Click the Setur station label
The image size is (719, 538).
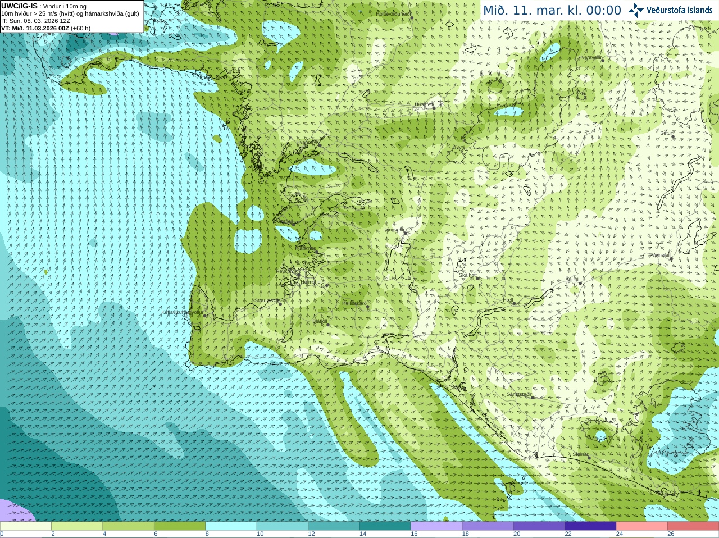point(666,133)
